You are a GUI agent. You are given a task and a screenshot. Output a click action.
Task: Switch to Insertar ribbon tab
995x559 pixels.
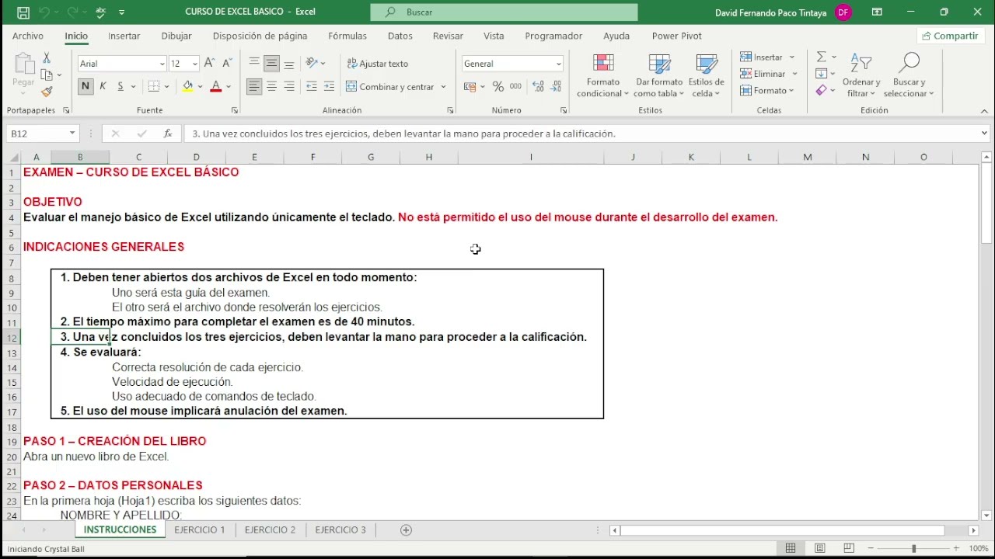(x=124, y=36)
